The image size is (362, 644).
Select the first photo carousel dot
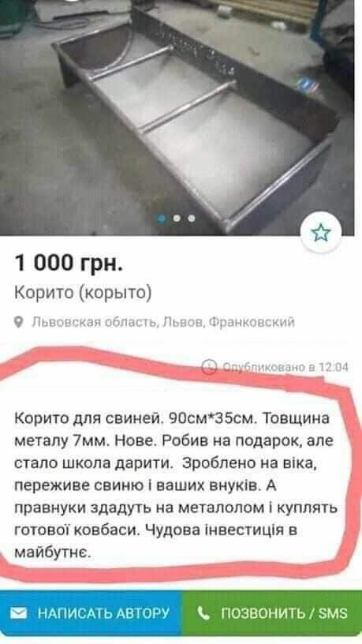[x=162, y=219]
